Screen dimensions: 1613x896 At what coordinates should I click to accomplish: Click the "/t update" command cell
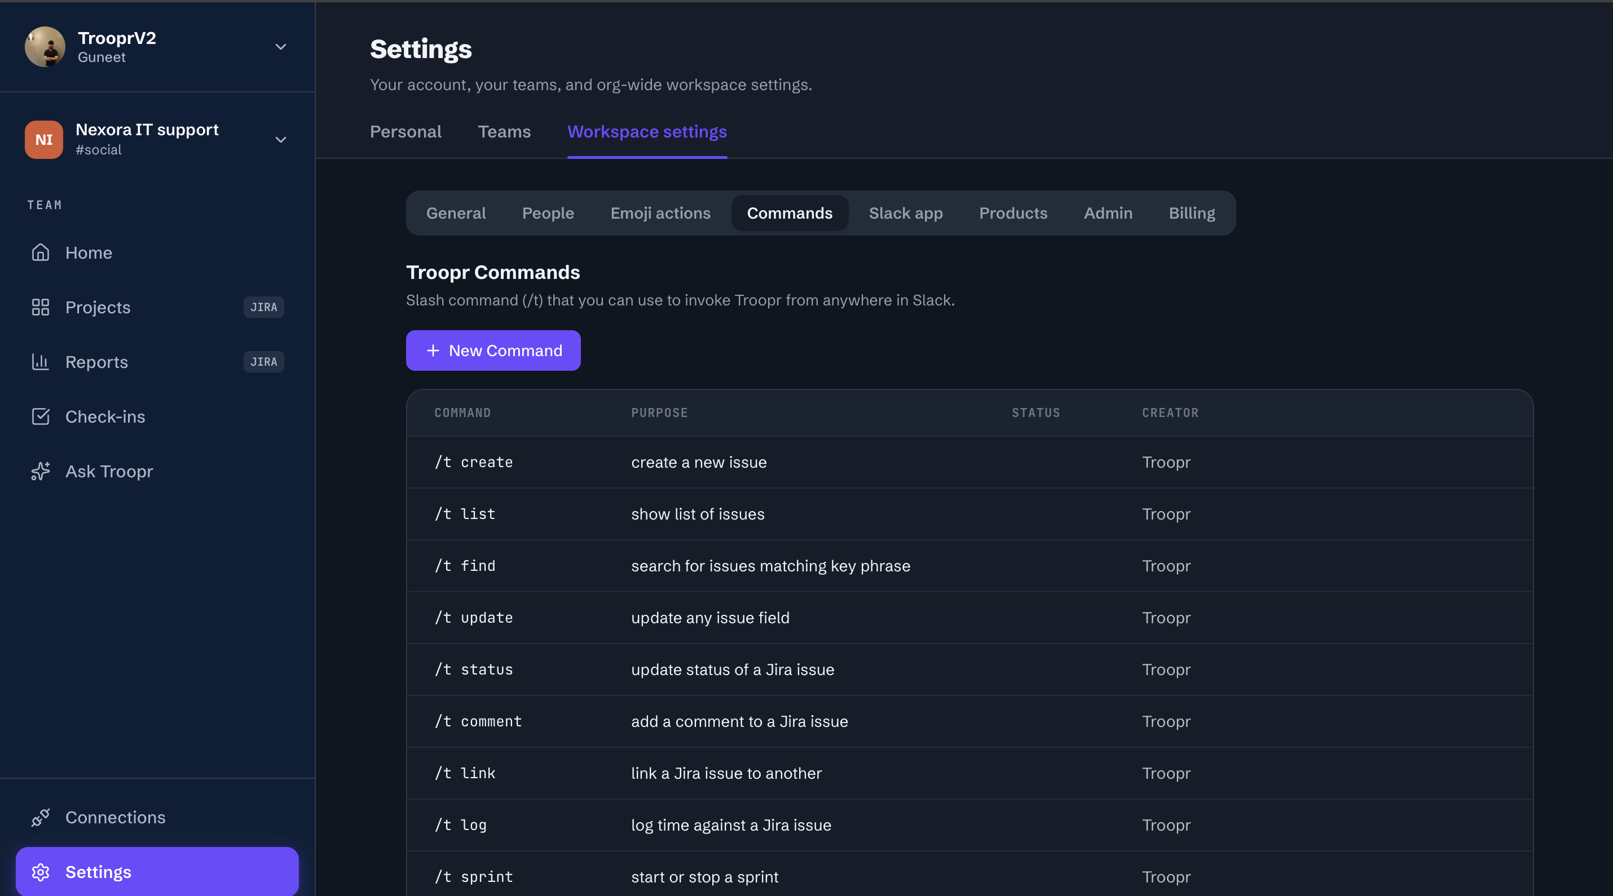pyautogui.click(x=473, y=618)
